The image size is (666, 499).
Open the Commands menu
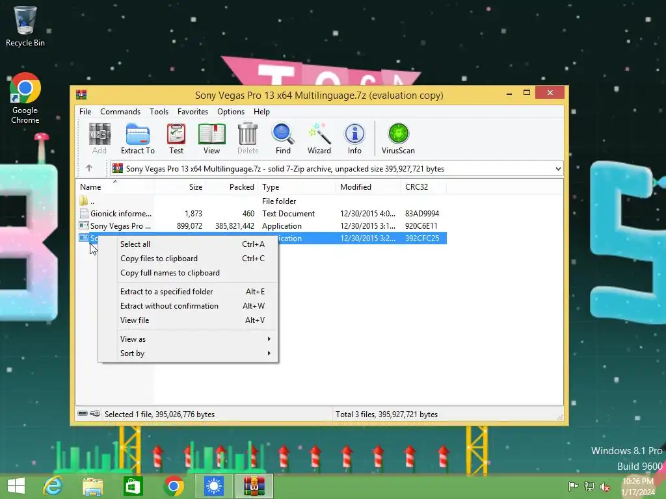[x=120, y=111]
